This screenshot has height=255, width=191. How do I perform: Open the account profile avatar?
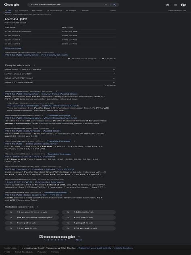point(183,5)
